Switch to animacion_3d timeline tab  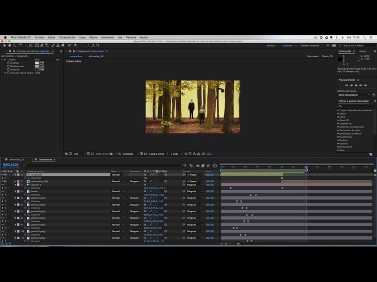pyautogui.click(x=17, y=160)
